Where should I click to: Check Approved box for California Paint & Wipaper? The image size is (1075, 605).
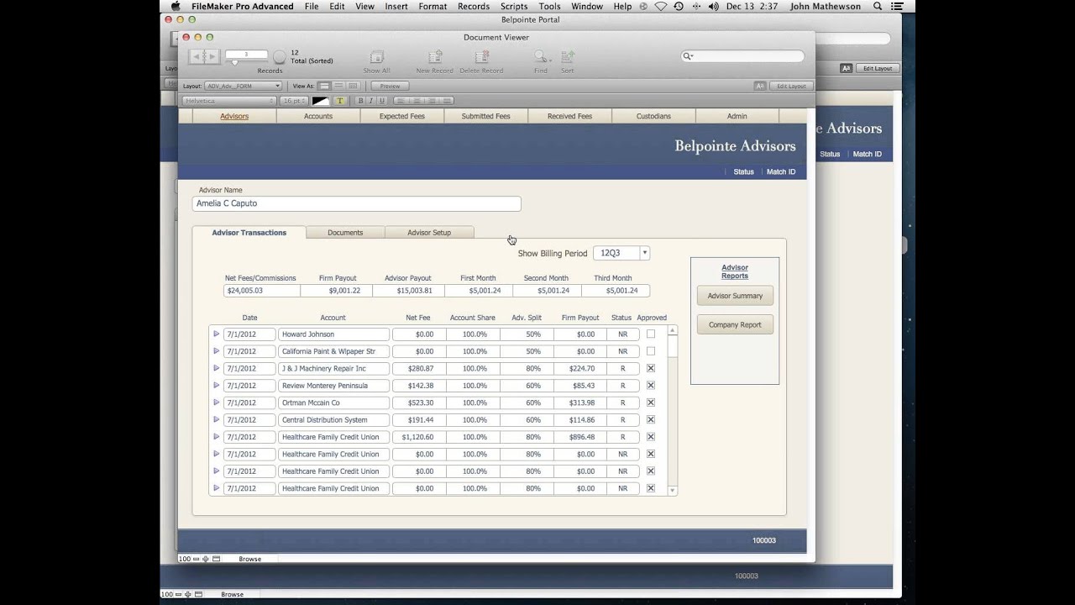[x=651, y=351]
